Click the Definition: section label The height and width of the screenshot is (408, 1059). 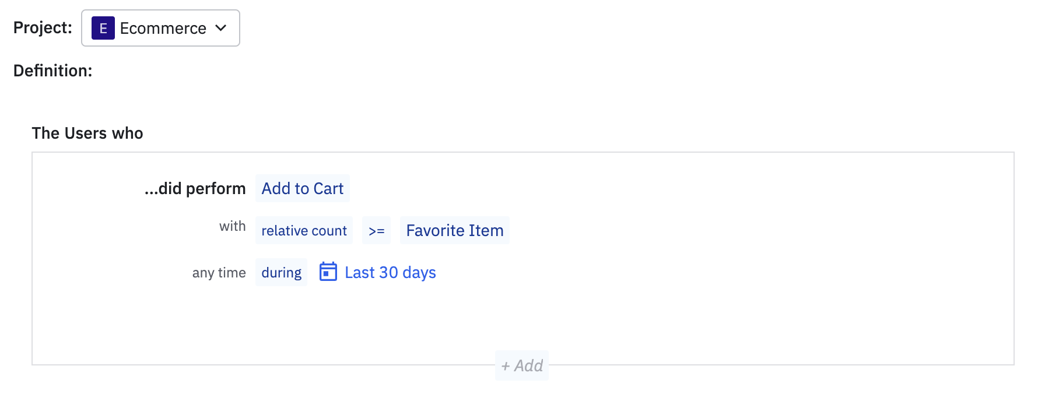(x=52, y=71)
